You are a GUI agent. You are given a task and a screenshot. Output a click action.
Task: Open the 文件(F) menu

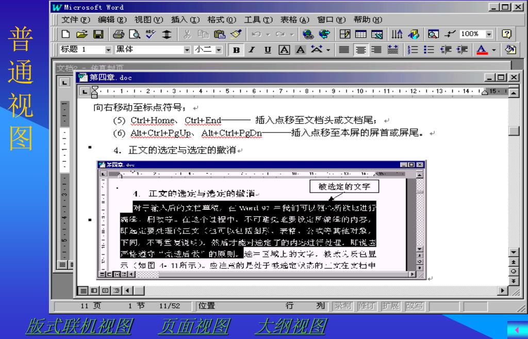pyautogui.click(x=76, y=20)
